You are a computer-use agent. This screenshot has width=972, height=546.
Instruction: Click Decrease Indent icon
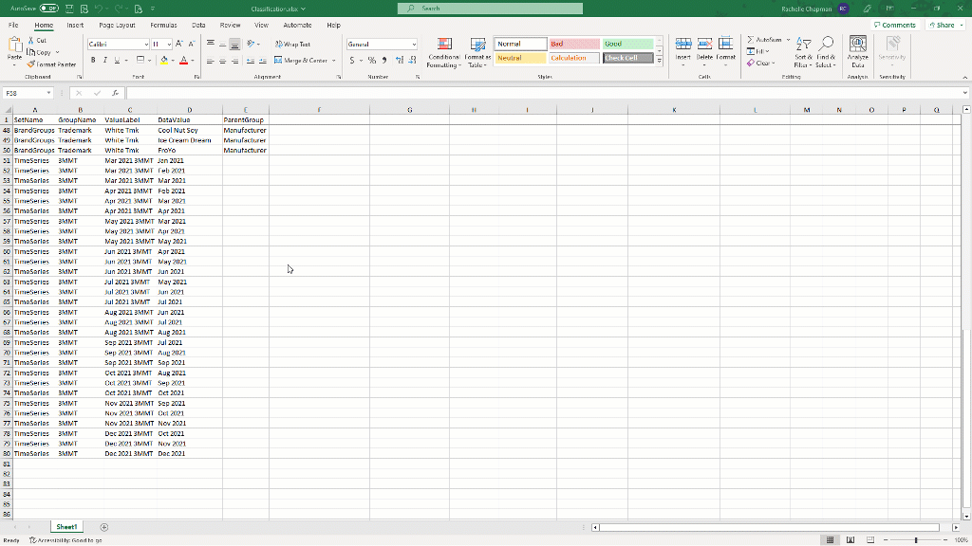[251, 61]
